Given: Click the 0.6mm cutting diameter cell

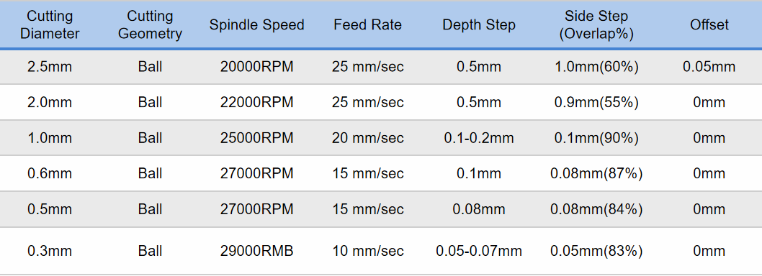Looking at the screenshot, I should [x=50, y=174].
